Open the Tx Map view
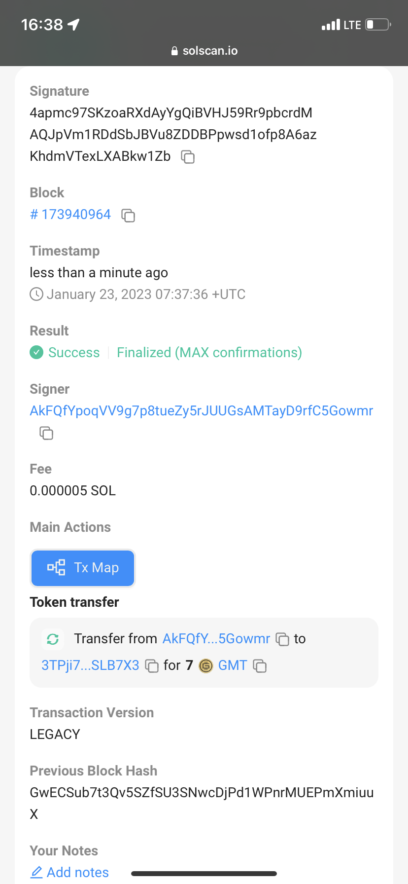 tap(83, 568)
